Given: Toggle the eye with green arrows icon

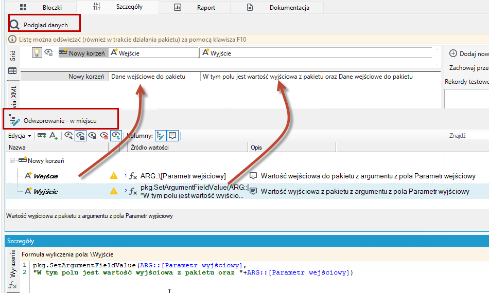Looking at the screenshot, I should (x=116, y=136).
